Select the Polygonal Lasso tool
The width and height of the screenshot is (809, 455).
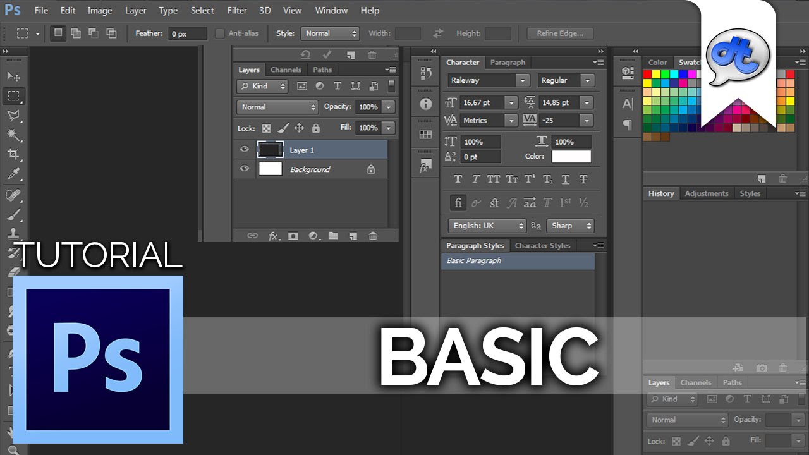point(13,116)
